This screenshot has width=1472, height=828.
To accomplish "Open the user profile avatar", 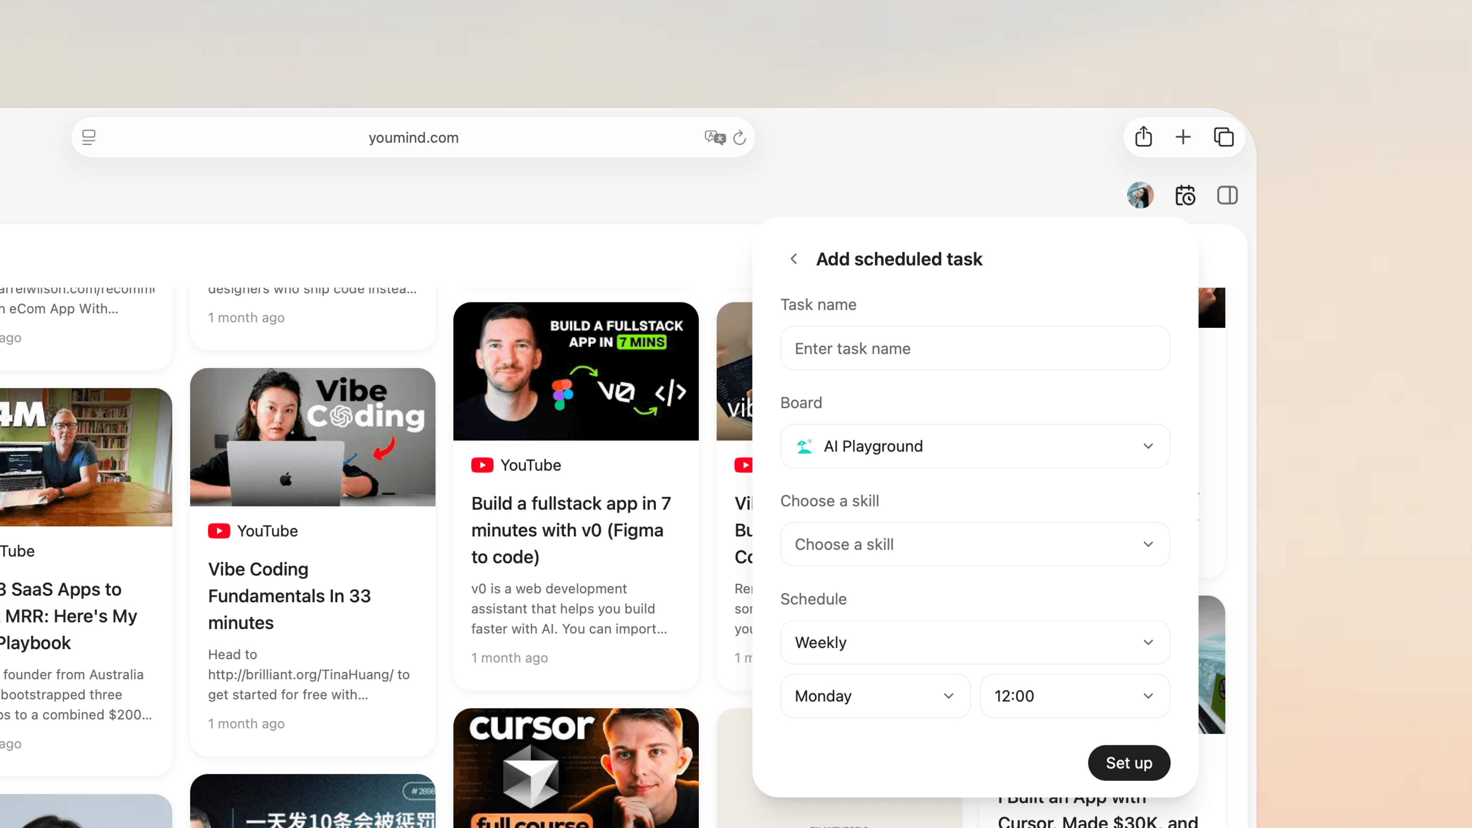I will click(x=1140, y=195).
